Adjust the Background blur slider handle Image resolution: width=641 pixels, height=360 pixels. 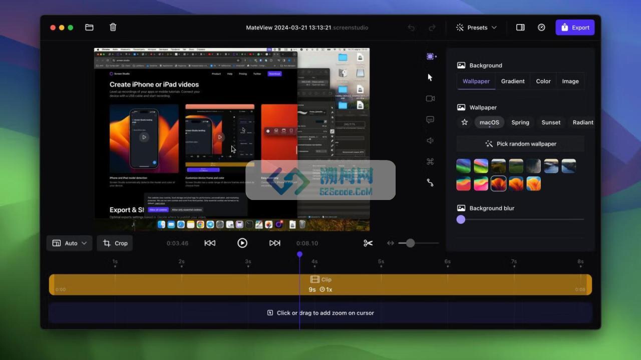(461, 219)
